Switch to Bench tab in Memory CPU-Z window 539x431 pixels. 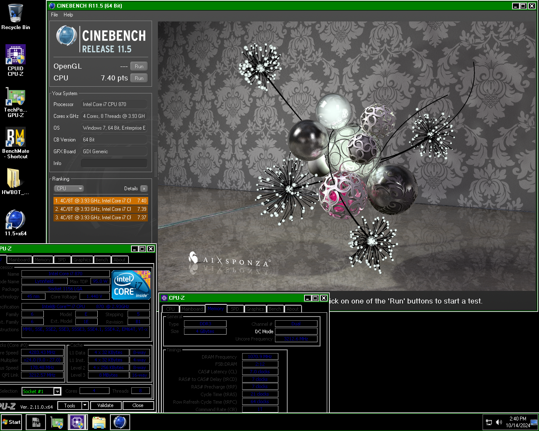click(x=275, y=309)
